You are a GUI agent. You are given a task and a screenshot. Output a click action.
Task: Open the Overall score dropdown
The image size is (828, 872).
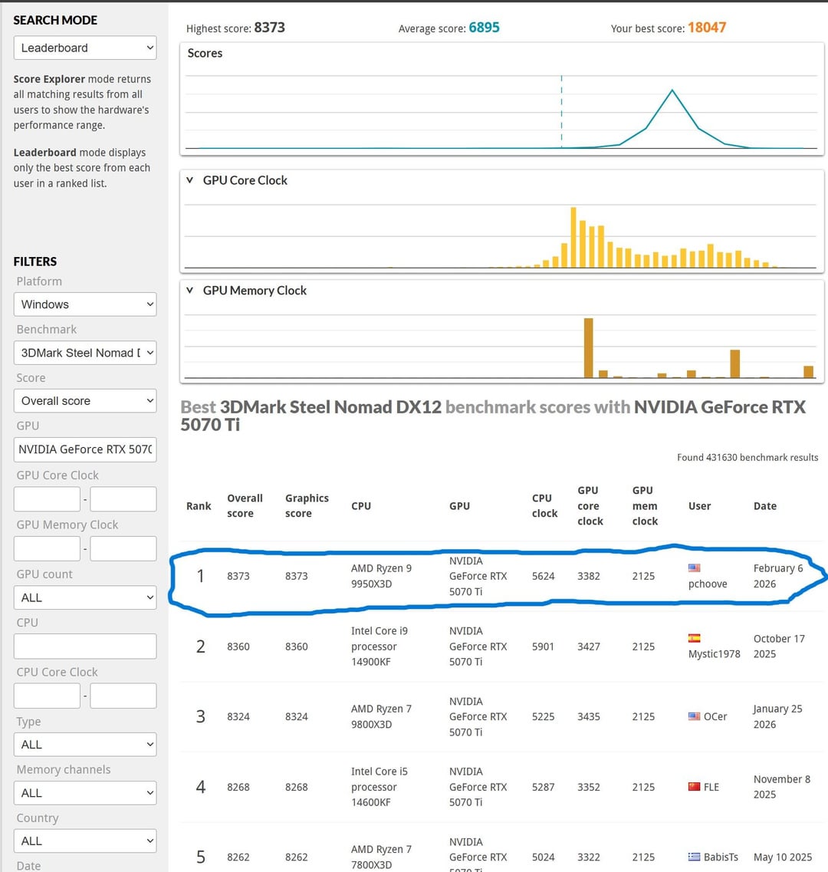tap(85, 401)
